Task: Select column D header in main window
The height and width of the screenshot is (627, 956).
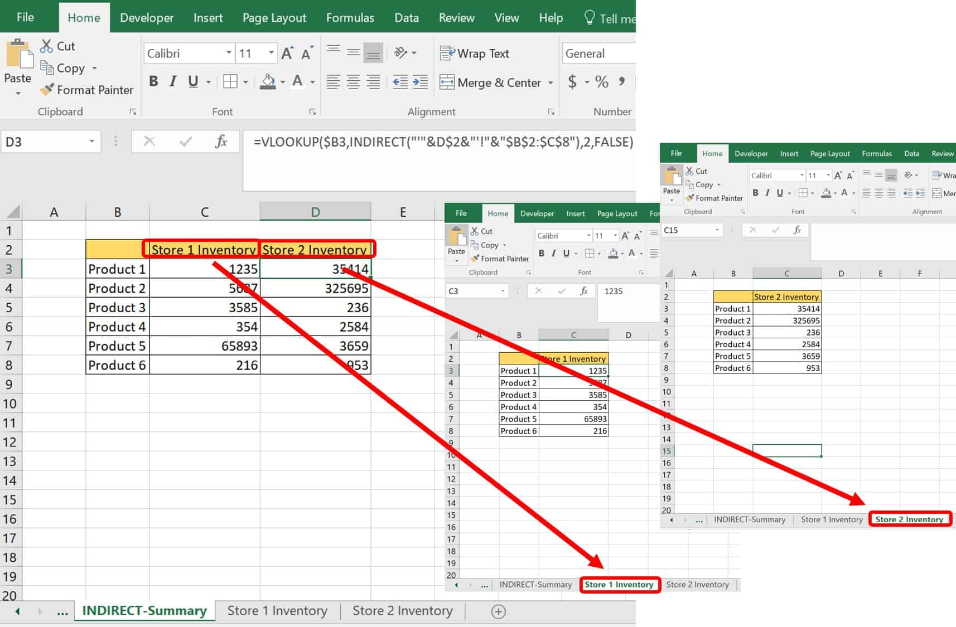Action: click(x=315, y=212)
